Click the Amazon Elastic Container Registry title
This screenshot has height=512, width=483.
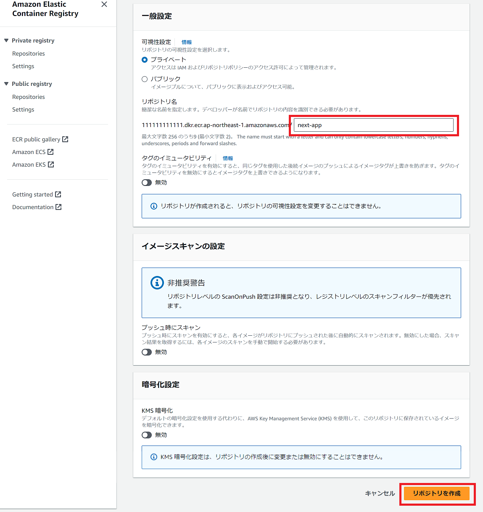click(45, 9)
